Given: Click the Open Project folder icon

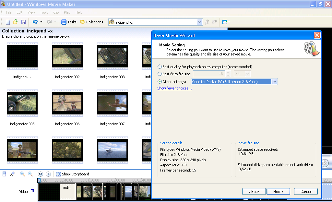Looking at the screenshot, I should click(16, 22).
